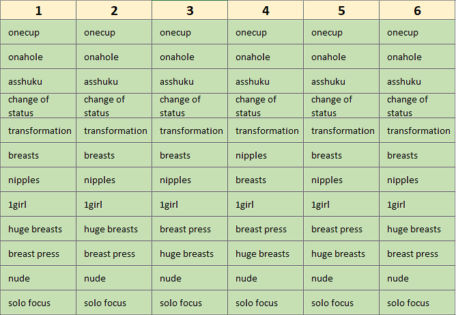Select the 1girl cell in column 1
The height and width of the screenshot is (315, 456).
[38, 204]
